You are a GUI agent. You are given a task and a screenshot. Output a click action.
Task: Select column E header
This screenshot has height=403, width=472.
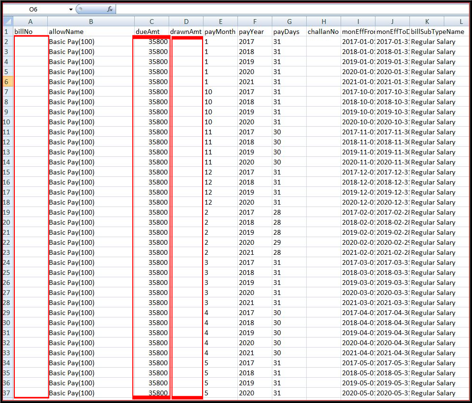click(220, 22)
